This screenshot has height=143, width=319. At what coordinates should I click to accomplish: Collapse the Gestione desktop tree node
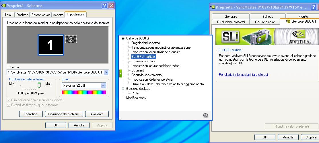123,89
